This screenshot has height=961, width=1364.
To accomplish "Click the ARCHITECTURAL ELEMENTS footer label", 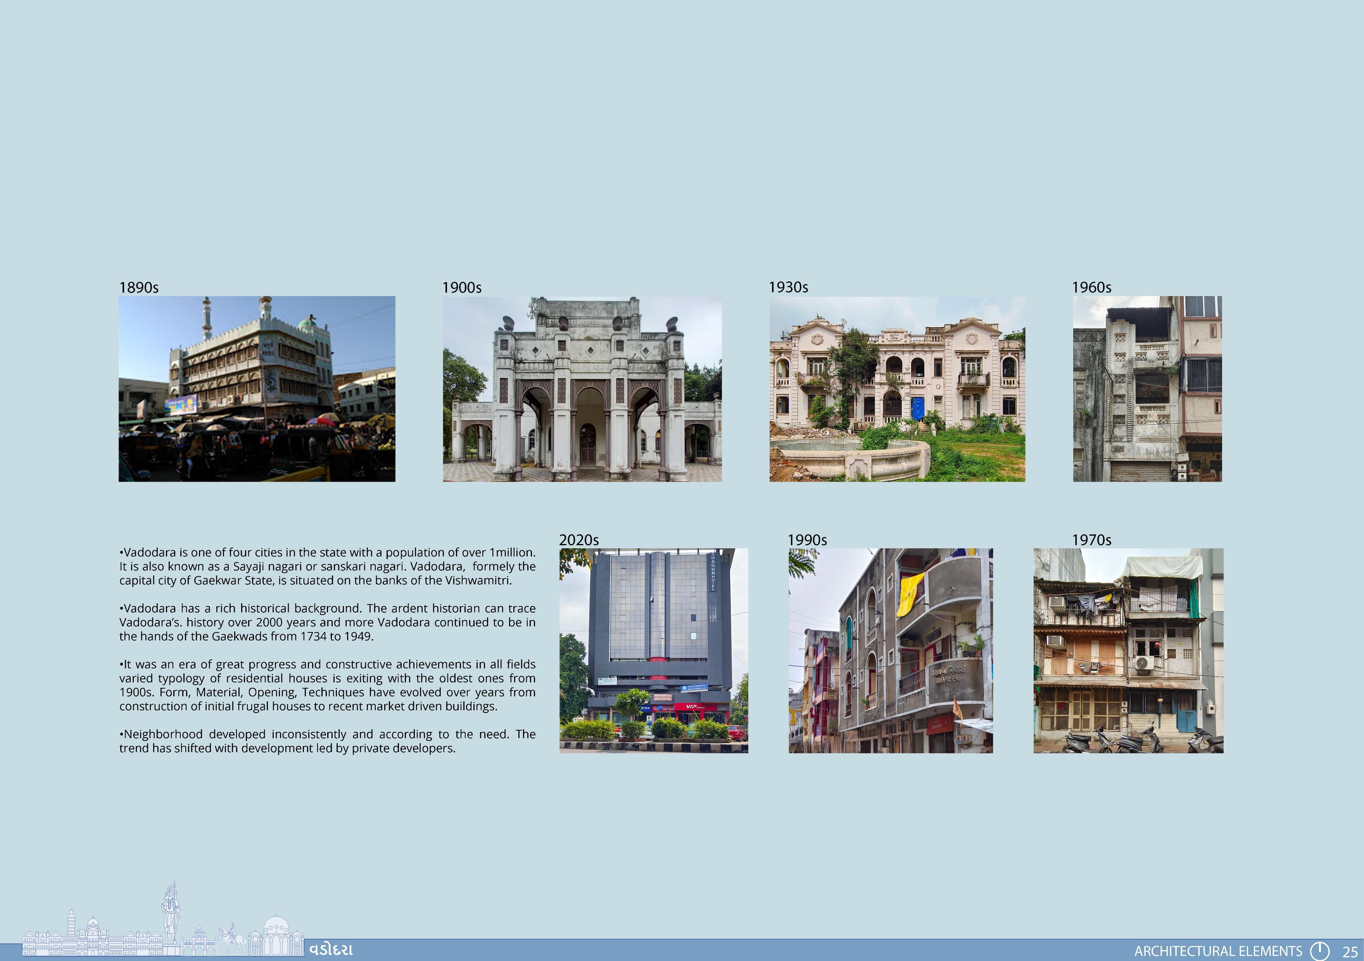I will coord(1218,951).
